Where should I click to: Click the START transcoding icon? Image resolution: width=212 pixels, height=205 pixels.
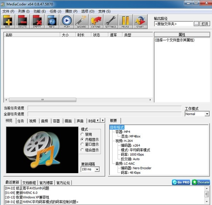coord(140,21)
